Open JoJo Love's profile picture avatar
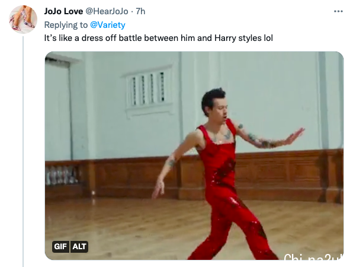Screen dimensions: 350x267 tap(23, 19)
